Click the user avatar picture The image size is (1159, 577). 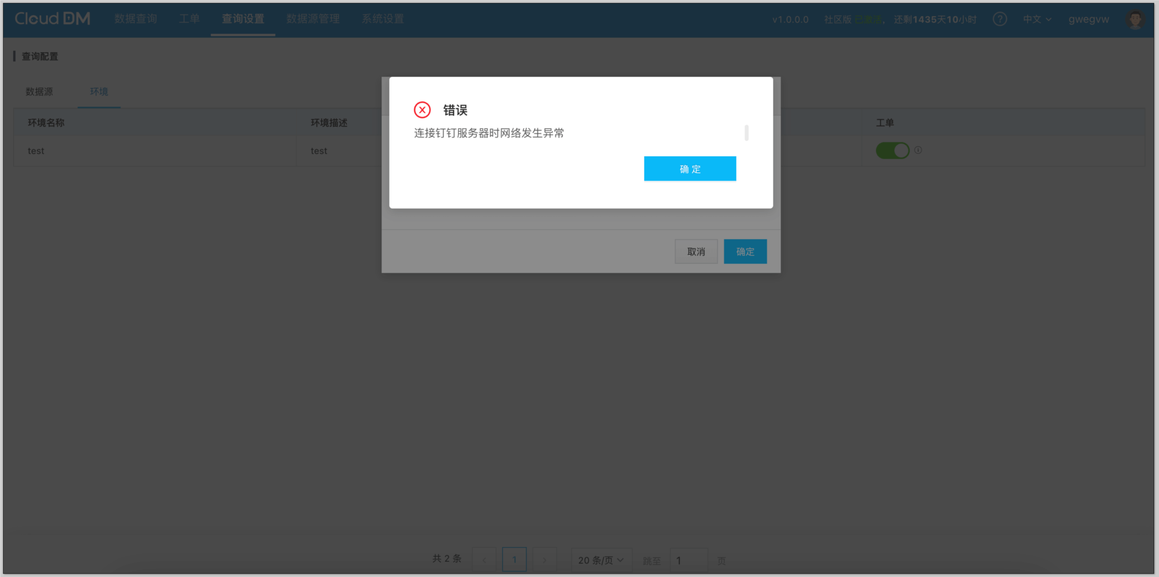pos(1135,19)
